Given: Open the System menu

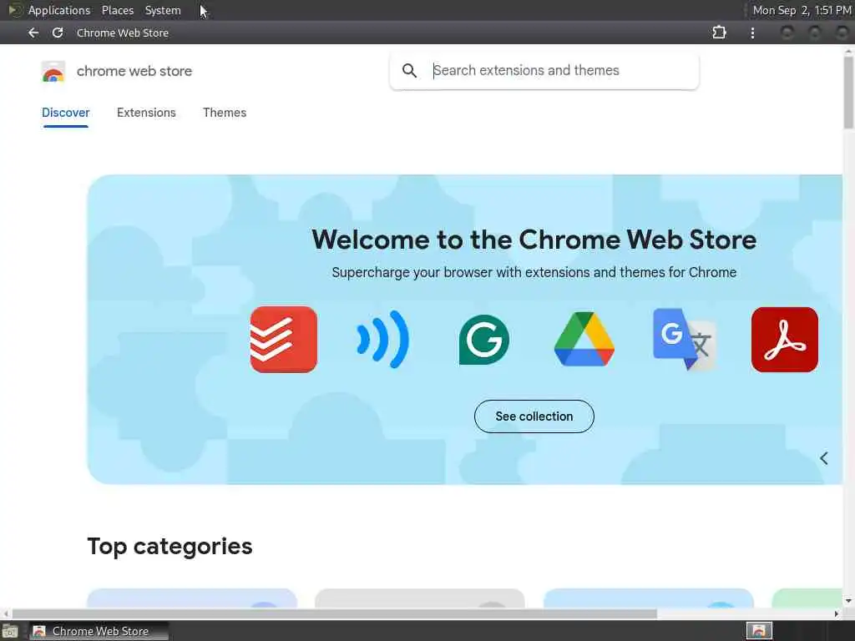Looking at the screenshot, I should pyautogui.click(x=163, y=10).
